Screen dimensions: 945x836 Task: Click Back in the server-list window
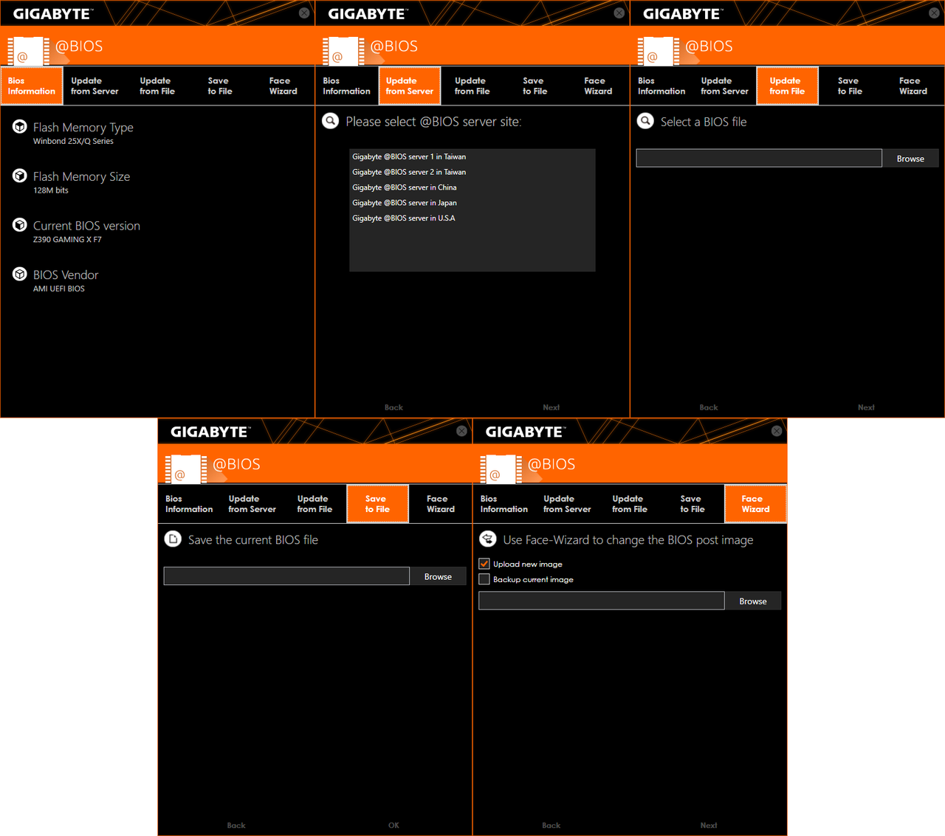(x=394, y=407)
